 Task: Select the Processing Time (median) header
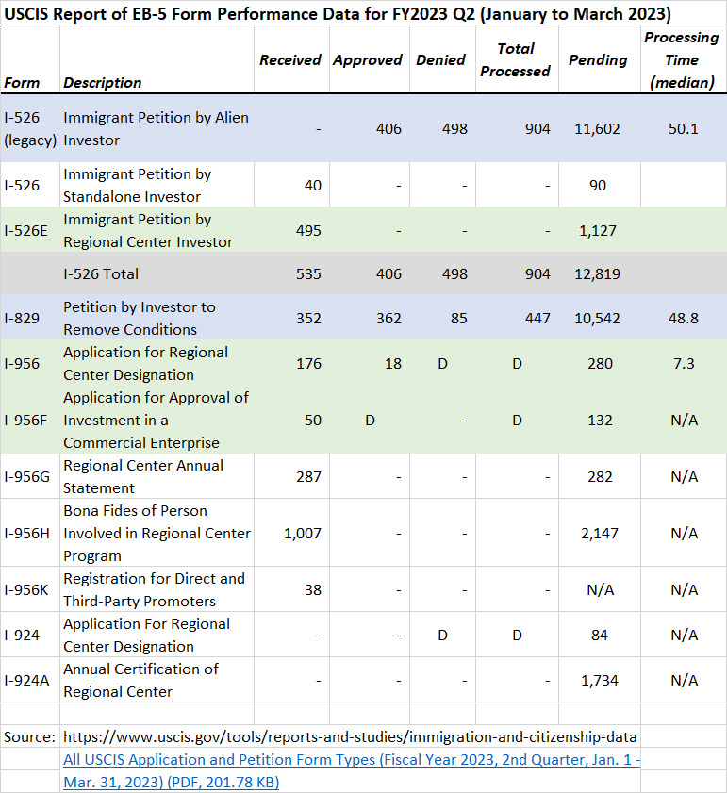coord(681,59)
